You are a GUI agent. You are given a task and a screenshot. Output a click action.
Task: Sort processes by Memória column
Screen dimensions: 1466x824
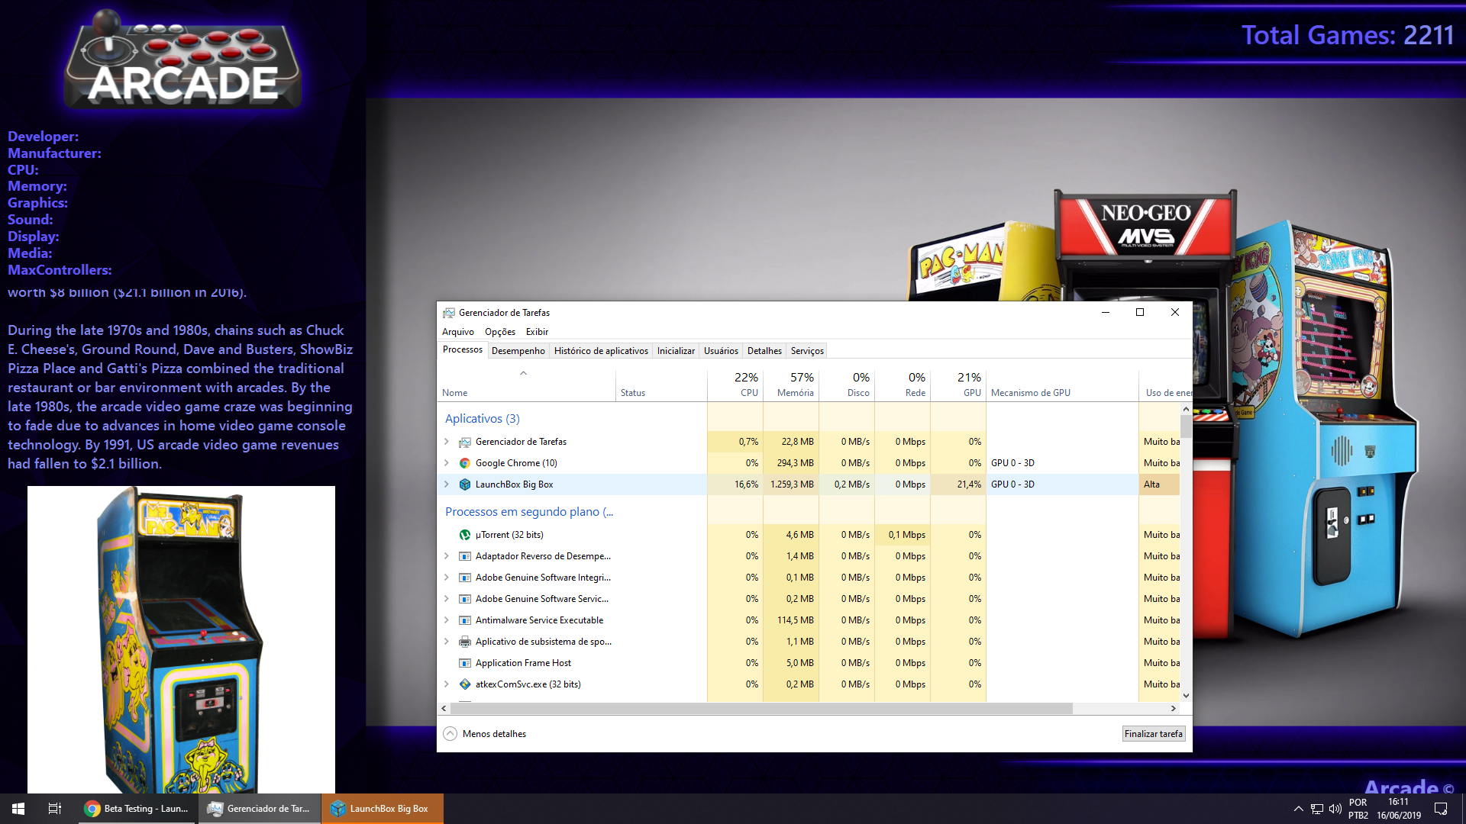pyautogui.click(x=791, y=385)
